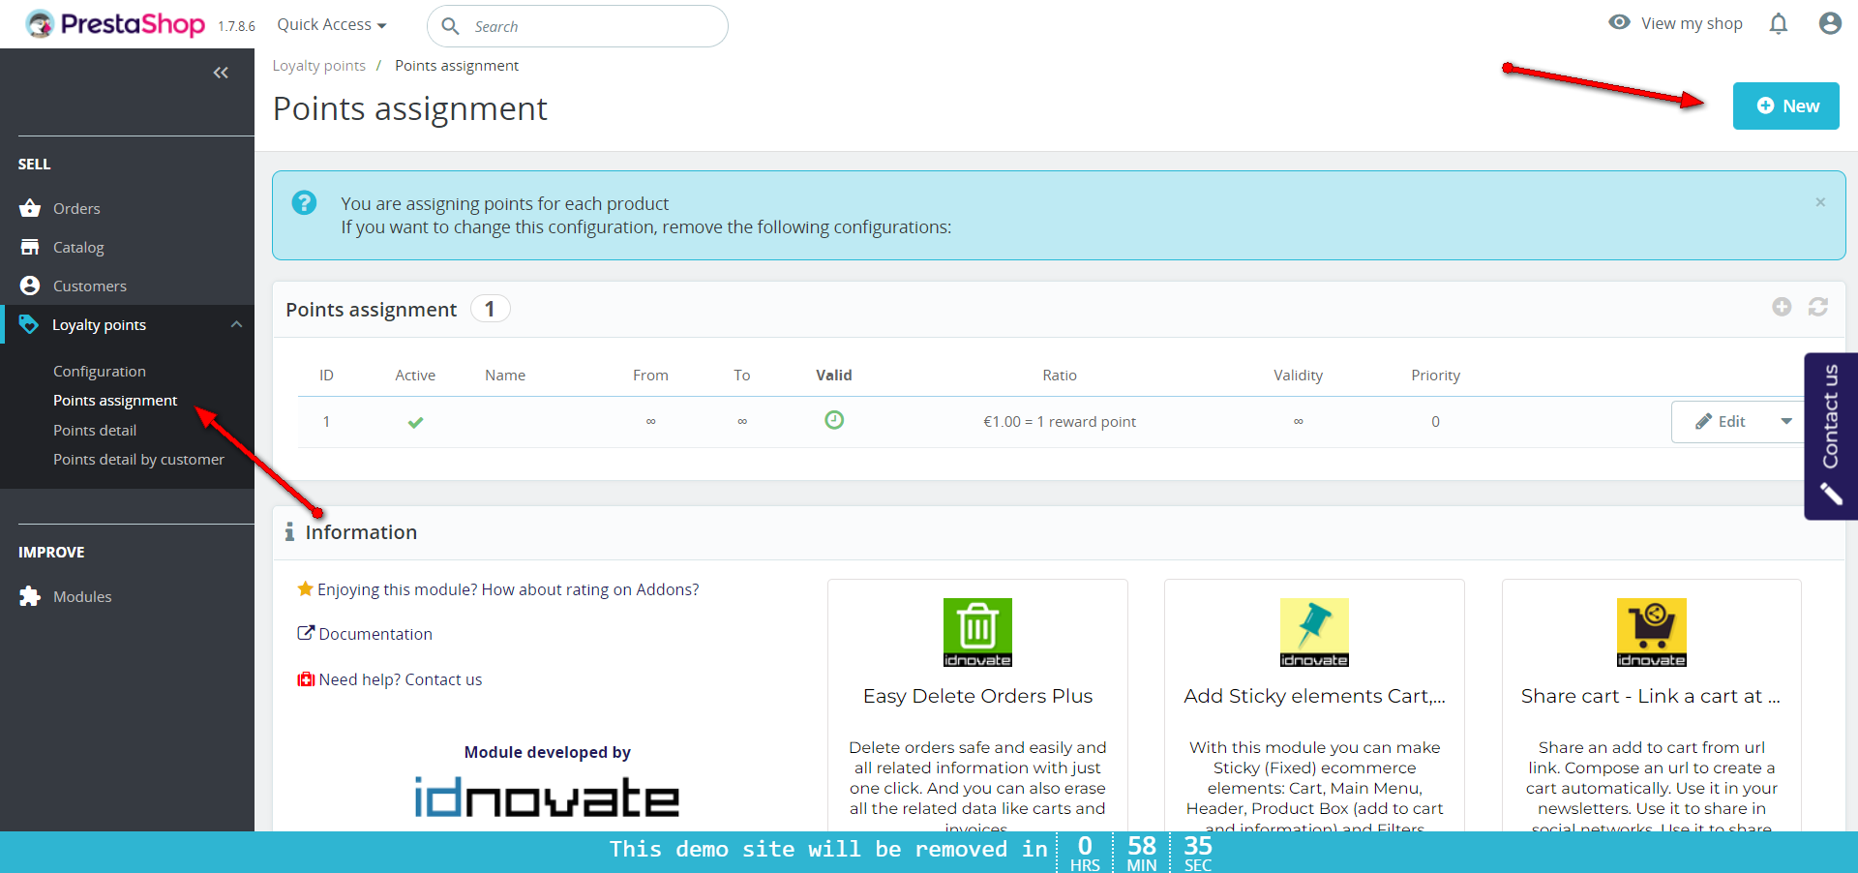Toggle the Active checkmark for row 1
The height and width of the screenshot is (873, 1858).
click(415, 422)
